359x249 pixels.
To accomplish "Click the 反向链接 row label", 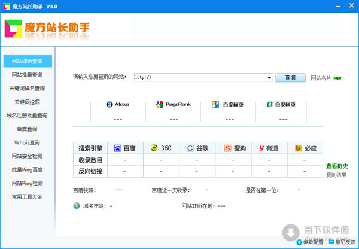I will click(90, 171).
